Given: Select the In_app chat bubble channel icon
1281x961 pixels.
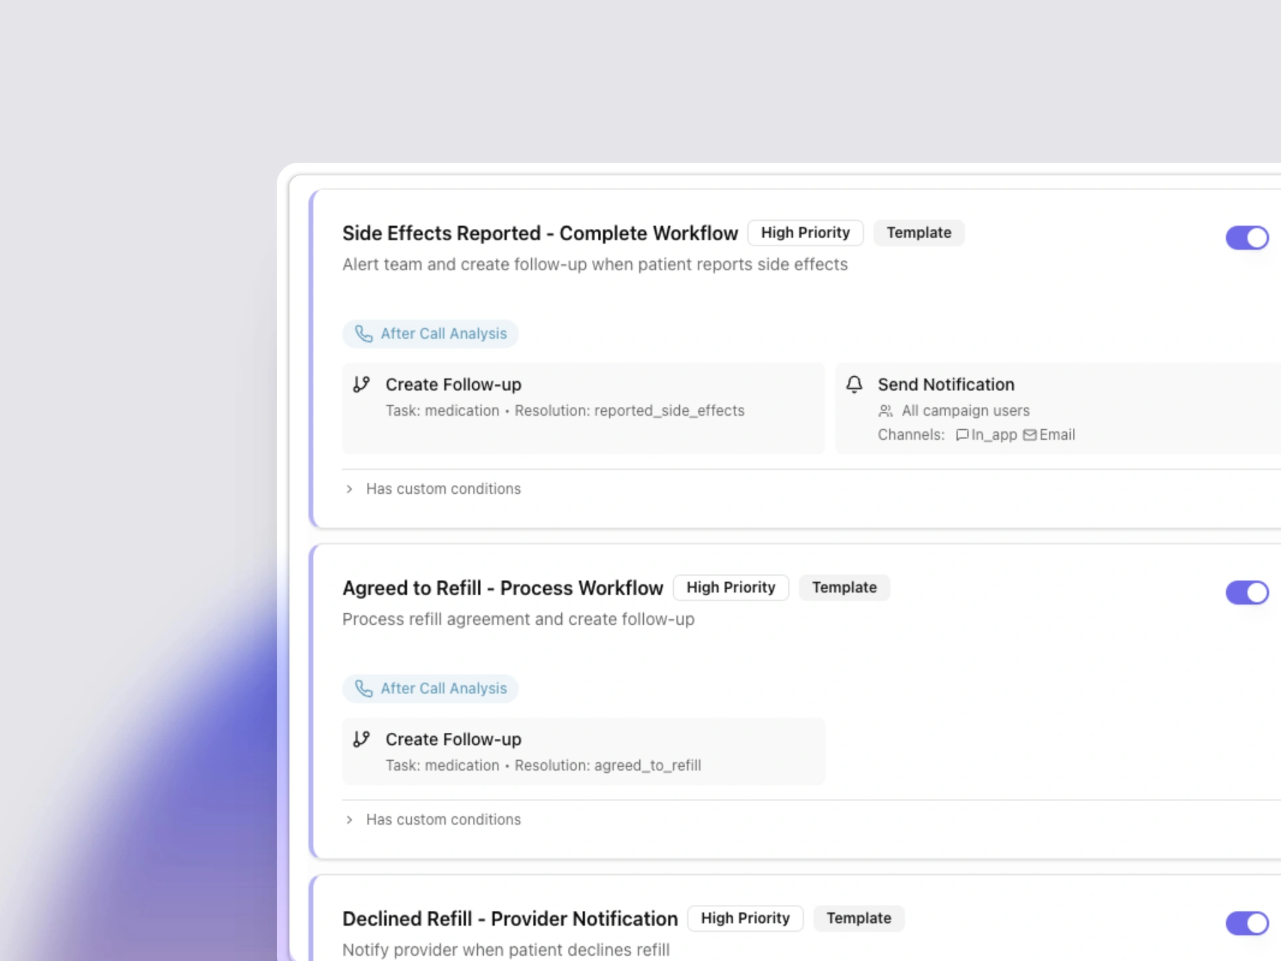Looking at the screenshot, I should [x=962, y=435].
